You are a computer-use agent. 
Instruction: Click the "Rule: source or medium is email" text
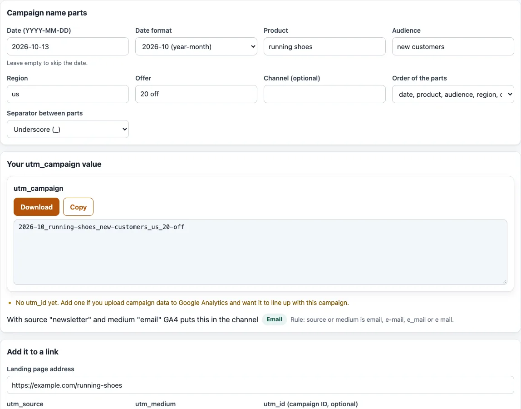click(x=372, y=319)
